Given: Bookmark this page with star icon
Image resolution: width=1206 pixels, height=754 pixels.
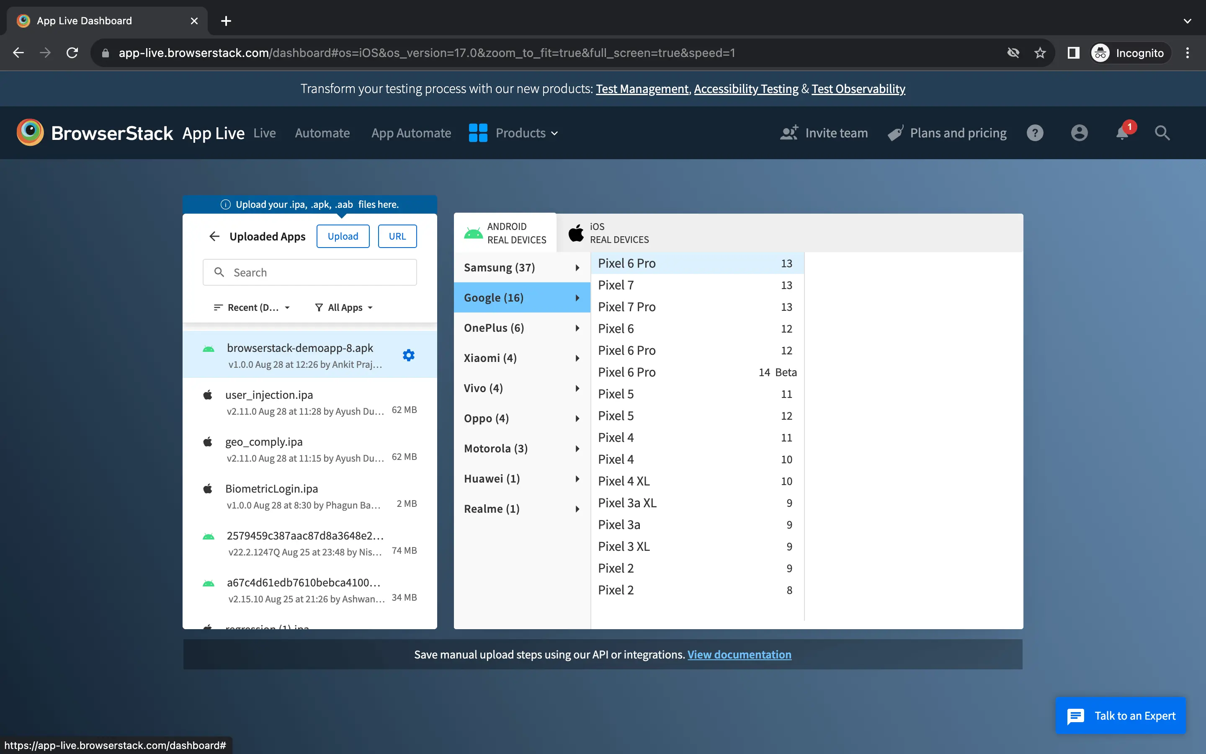Looking at the screenshot, I should (1040, 53).
